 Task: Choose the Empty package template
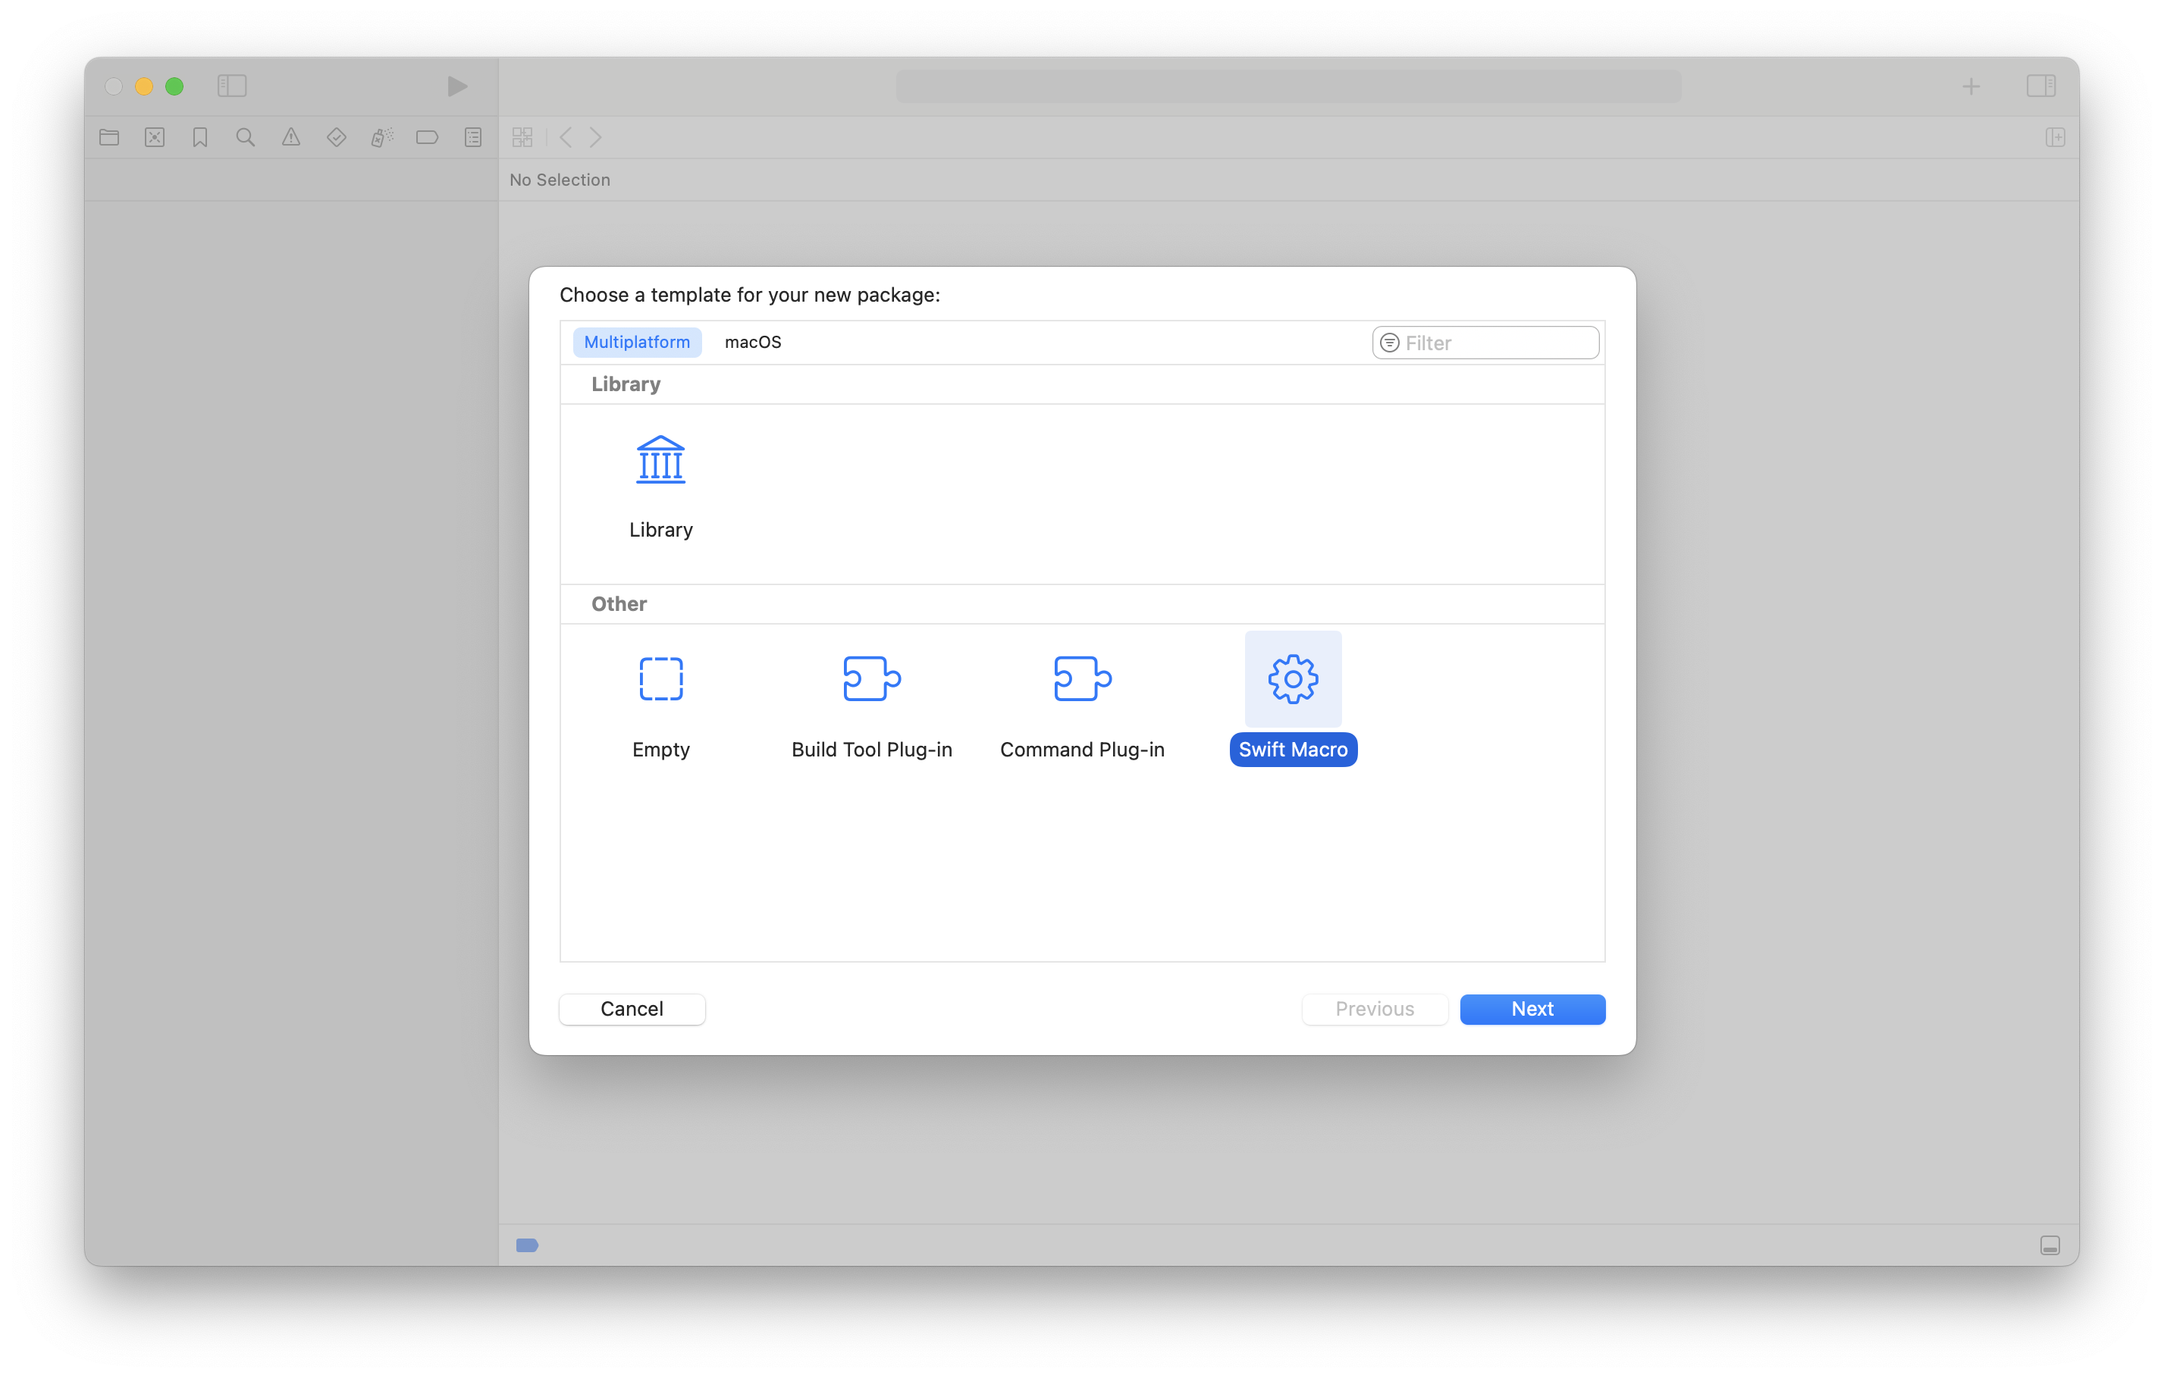[660, 679]
